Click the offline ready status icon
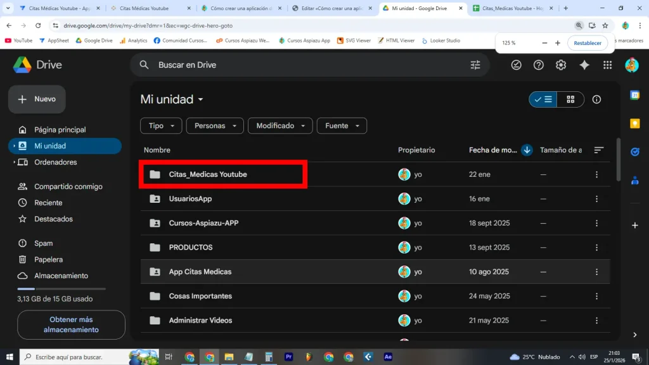 click(516, 65)
